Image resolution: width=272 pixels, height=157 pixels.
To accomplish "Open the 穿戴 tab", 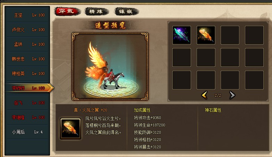I will pyautogui.click(x=67, y=11).
